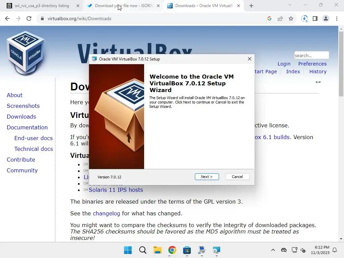The height and width of the screenshot is (258, 344).
Task: Open Chrome downloads indicator
Action: [304, 19]
